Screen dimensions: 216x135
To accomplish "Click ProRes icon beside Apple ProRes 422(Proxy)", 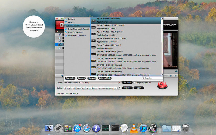I will (x=93, y=41).
